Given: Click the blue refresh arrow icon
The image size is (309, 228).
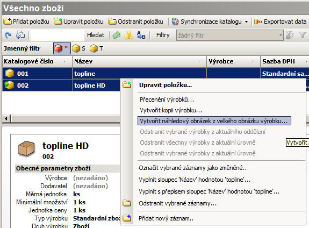Looking at the screenshot, I should tap(8, 35).
